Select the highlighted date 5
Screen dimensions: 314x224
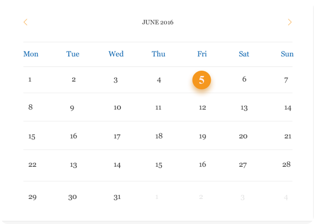(x=202, y=80)
